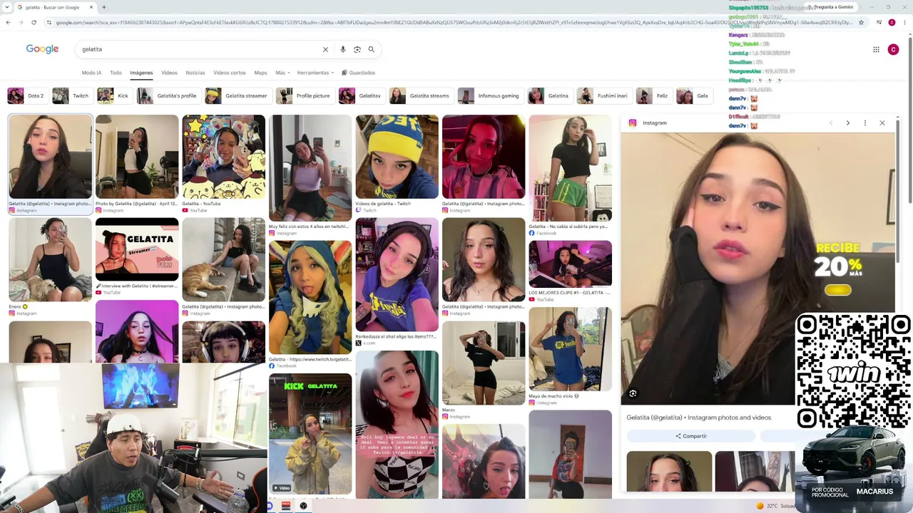Open more options menu in preview panel
Screen dimensions: 913x513
pos(865,123)
